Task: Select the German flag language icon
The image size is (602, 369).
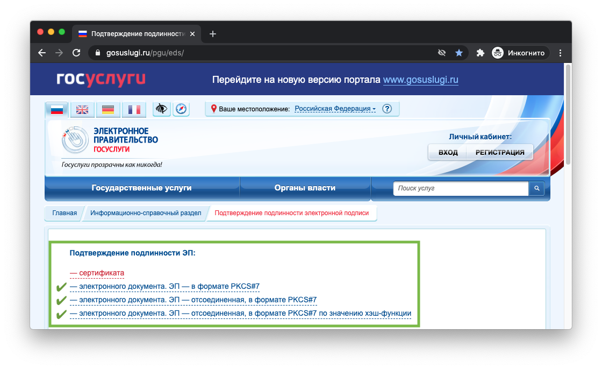Action: pyautogui.click(x=108, y=109)
